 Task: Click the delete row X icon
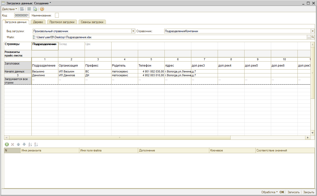pyautogui.click(x=12, y=144)
